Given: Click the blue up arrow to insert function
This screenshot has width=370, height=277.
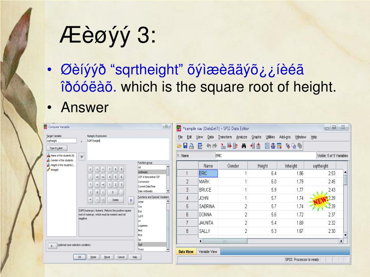Looking at the screenshot, I should tap(131, 201).
